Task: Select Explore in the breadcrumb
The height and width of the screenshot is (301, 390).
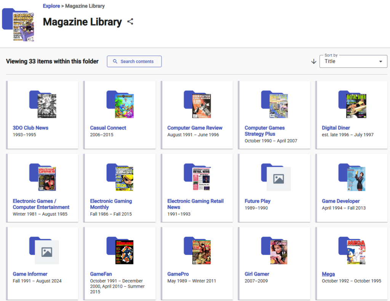Action: coord(51,6)
